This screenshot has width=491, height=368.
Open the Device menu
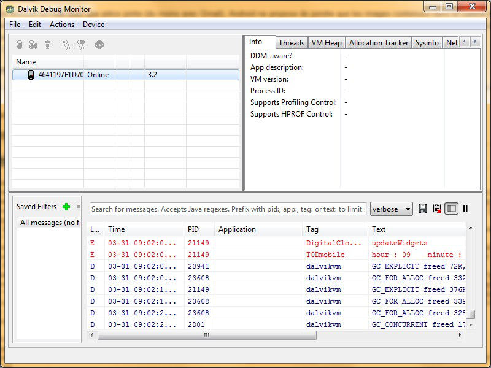tap(93, 25)
